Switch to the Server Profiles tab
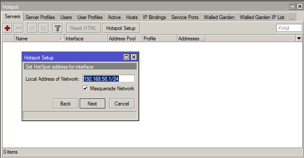This screenshot has height=158, width=304. [40, 17]
